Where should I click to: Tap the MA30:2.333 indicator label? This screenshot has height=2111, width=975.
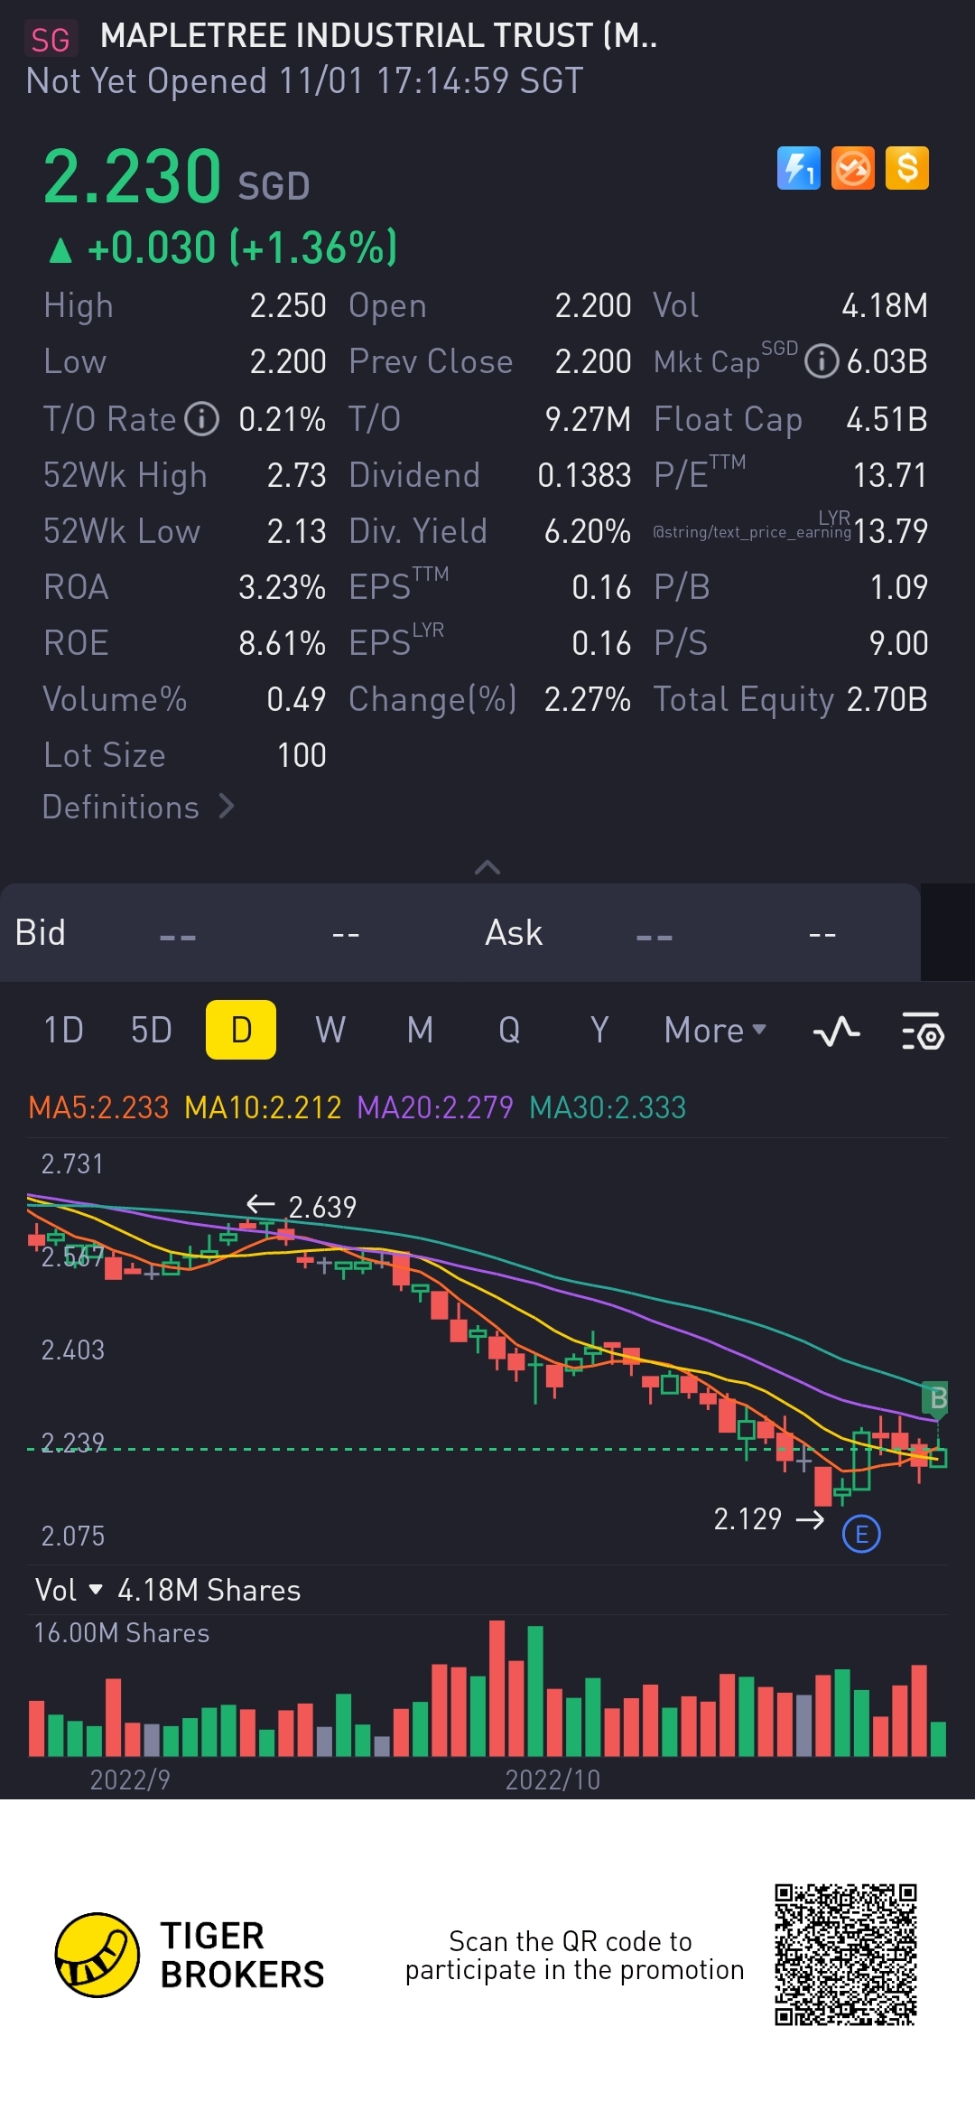[608, 1107]
